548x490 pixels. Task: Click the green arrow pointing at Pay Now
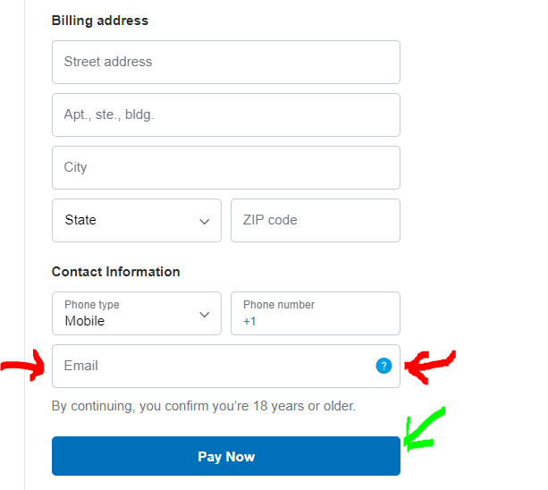[423, 429]
